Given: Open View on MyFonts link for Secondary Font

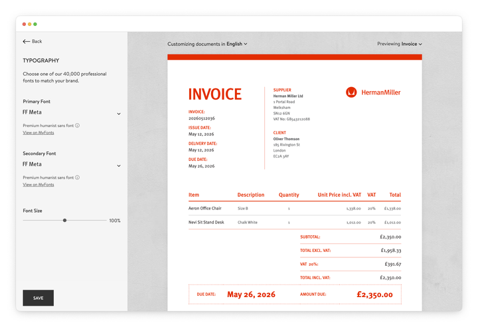Looking at the screenshot, I should 39,184.
